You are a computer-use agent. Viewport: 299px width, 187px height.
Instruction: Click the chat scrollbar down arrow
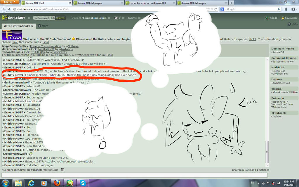coord(267,165)
